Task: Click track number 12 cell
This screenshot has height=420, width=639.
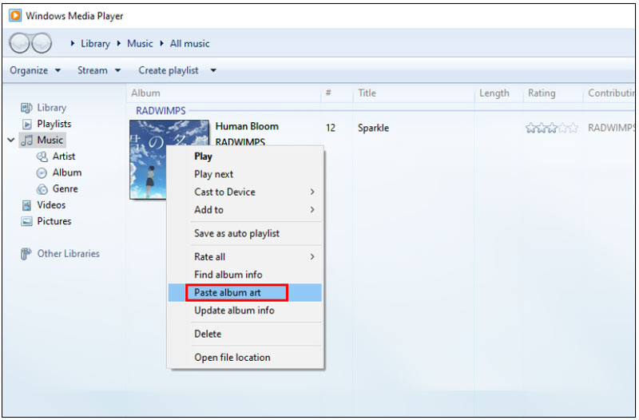Action: click(x=331, y=128)
